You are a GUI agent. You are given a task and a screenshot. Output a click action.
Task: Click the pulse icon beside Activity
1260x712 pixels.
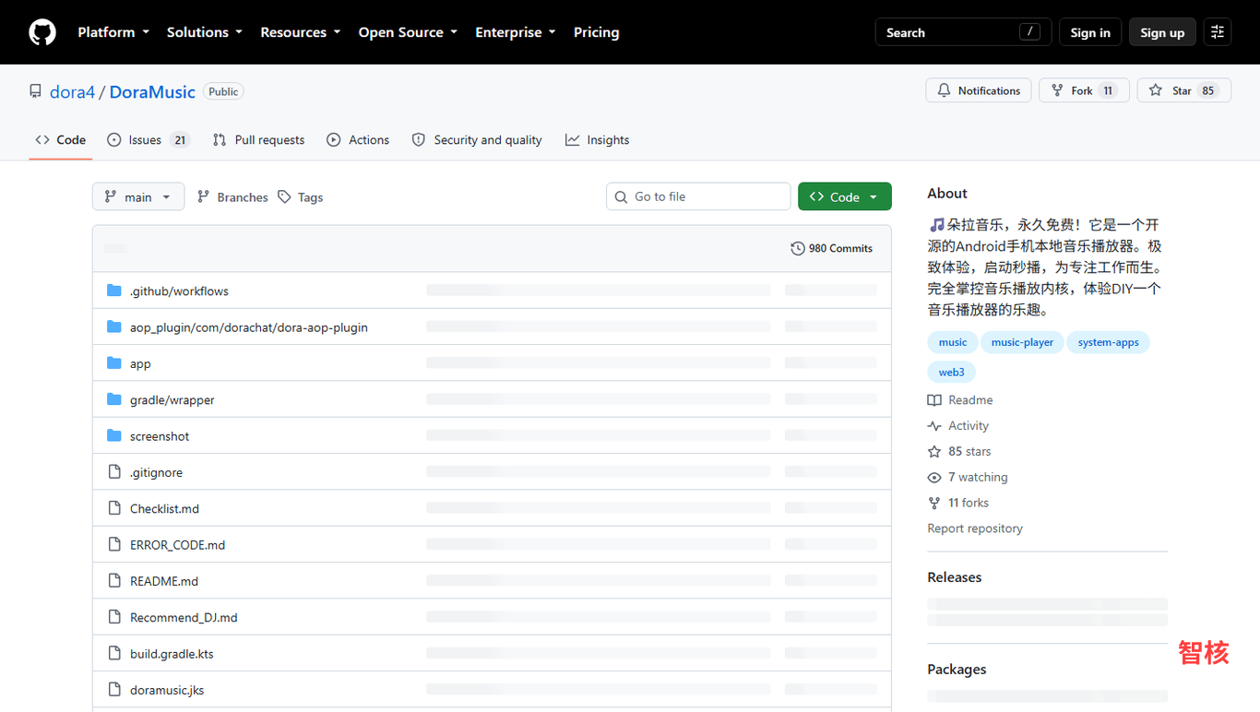point(934,426)
